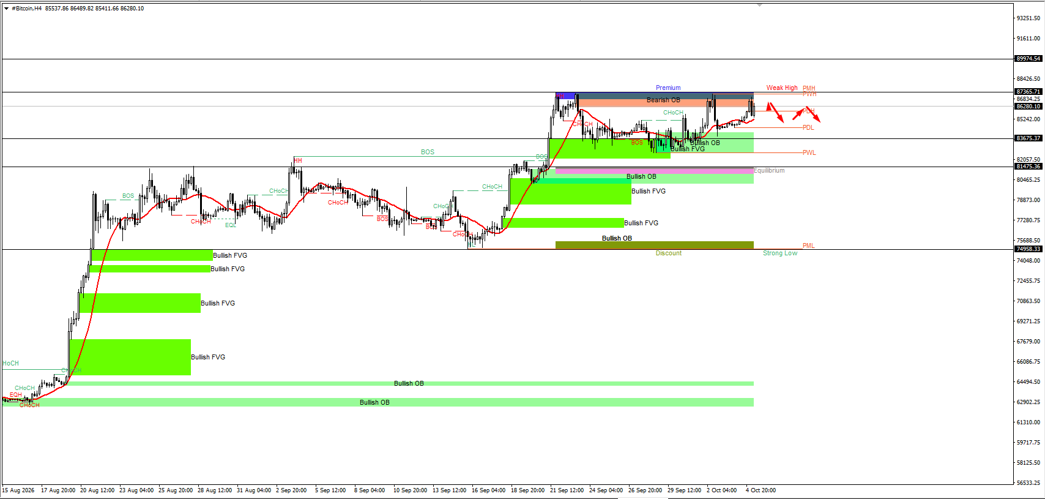
Task: Grab the gray chart shift marker at top
Action: (759, 5)
